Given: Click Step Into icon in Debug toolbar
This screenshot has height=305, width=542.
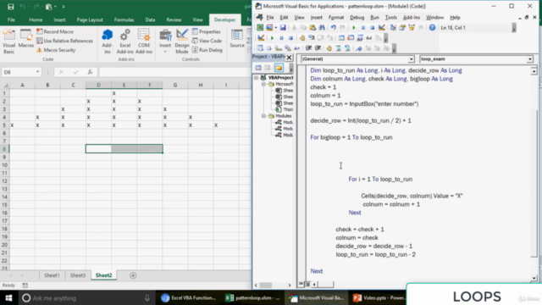Looking at the screenshot, I should pos(312,38).
